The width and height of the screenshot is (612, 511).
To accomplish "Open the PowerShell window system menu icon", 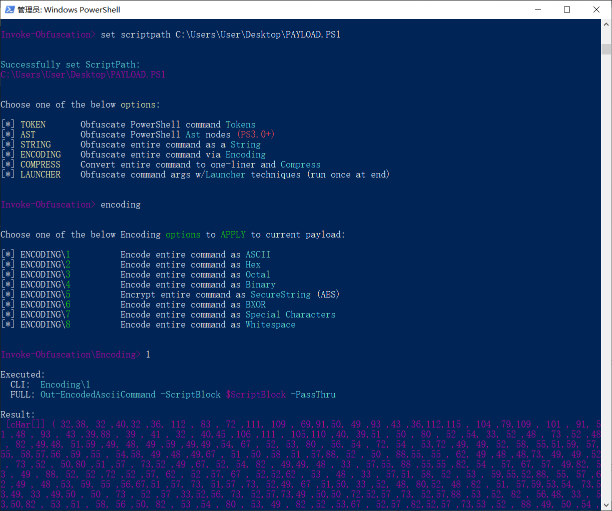I will [x=10, y=9].
